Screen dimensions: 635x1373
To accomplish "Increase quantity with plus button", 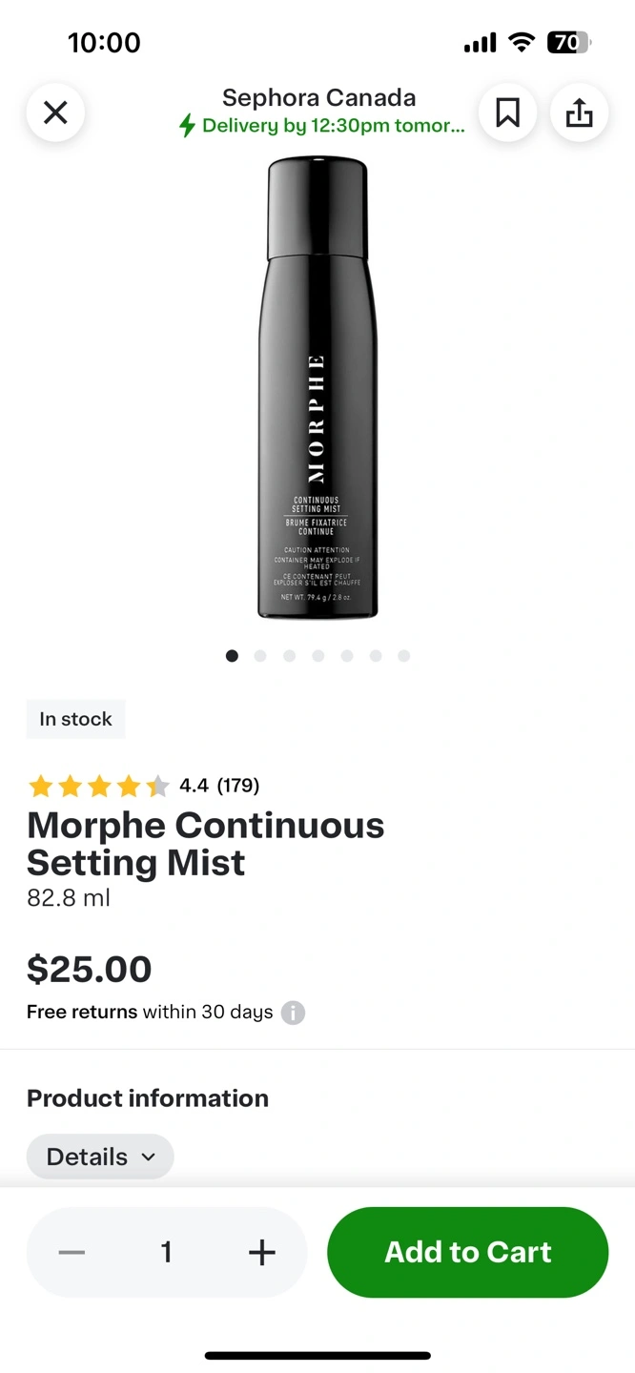I will click(x=261, y=1252).
